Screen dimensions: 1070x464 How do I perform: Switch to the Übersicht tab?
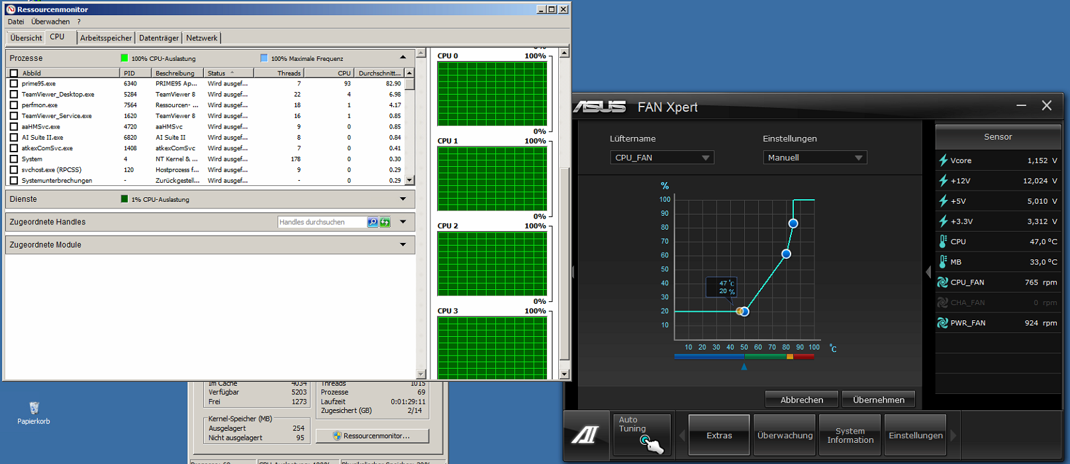click(26, 38)
